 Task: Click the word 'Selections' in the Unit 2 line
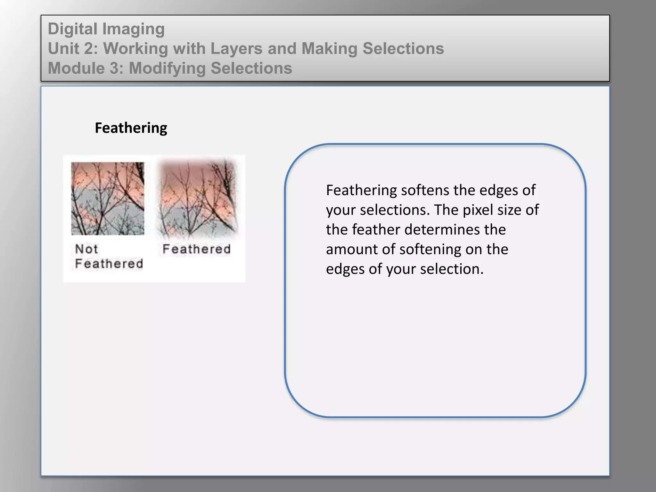click(403, 49)
